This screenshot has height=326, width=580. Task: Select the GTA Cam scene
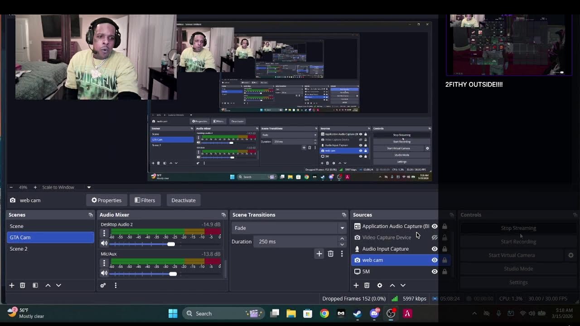coord(50,237)
